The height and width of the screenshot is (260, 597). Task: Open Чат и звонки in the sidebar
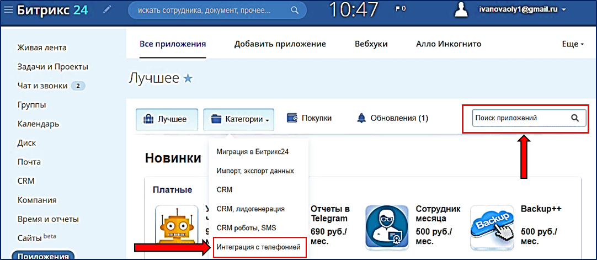tap(42, 86)
